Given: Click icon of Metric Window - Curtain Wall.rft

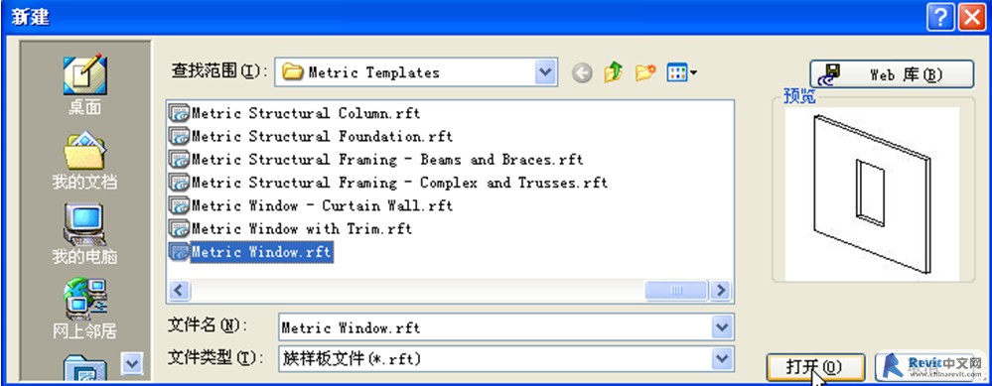Looking at the screenshot, I should pyautogui.click(x=179, y=206).
